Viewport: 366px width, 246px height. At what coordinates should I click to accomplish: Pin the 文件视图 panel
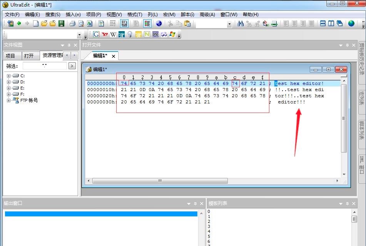[x=69, y=45]
